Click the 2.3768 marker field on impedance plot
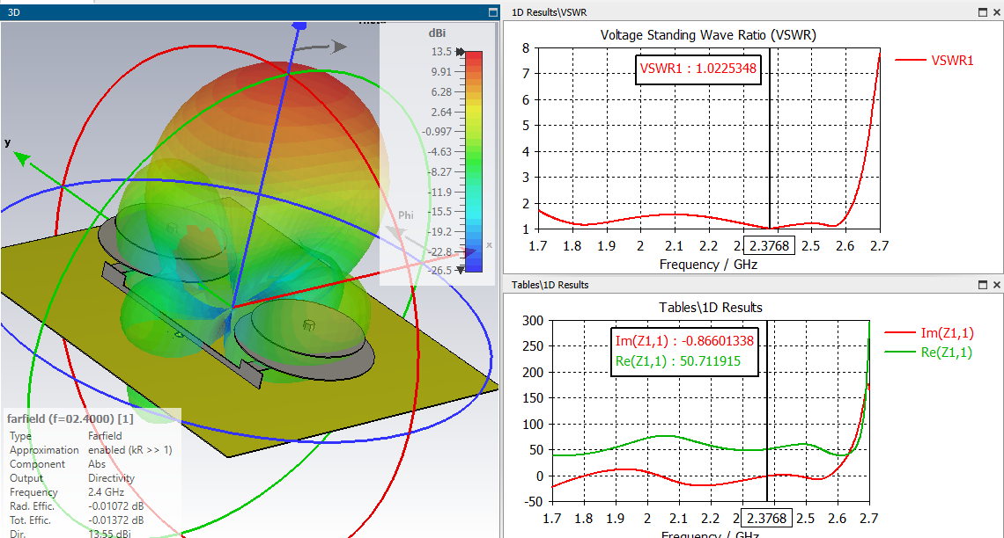Image resolution: width=1004 pixels, height=538 pixels. pyautogui.click(x=766, y=518)
